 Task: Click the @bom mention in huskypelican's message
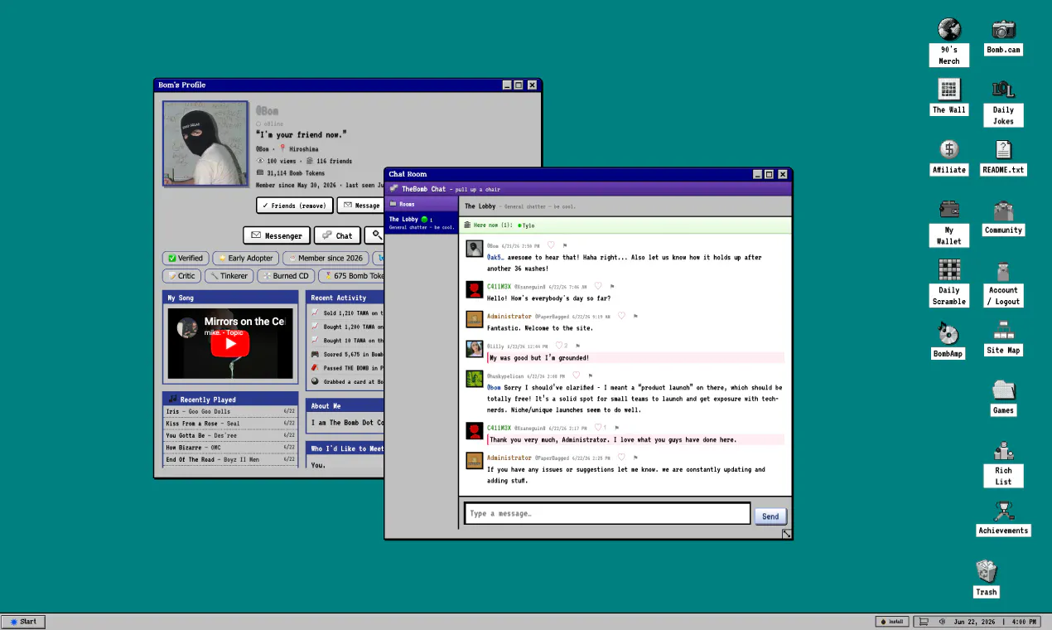pos(494,387)
